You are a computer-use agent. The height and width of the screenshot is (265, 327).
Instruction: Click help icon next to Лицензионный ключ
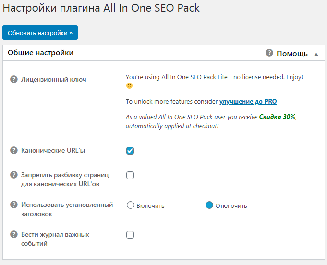tap(14, 79)
